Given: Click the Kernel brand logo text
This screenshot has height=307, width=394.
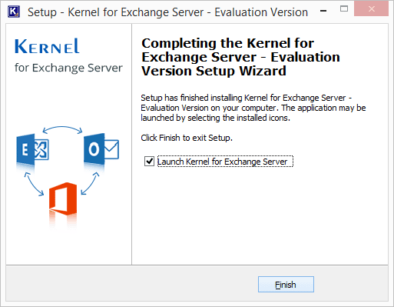Looking at the screenshot, I should tap(47, 46).
